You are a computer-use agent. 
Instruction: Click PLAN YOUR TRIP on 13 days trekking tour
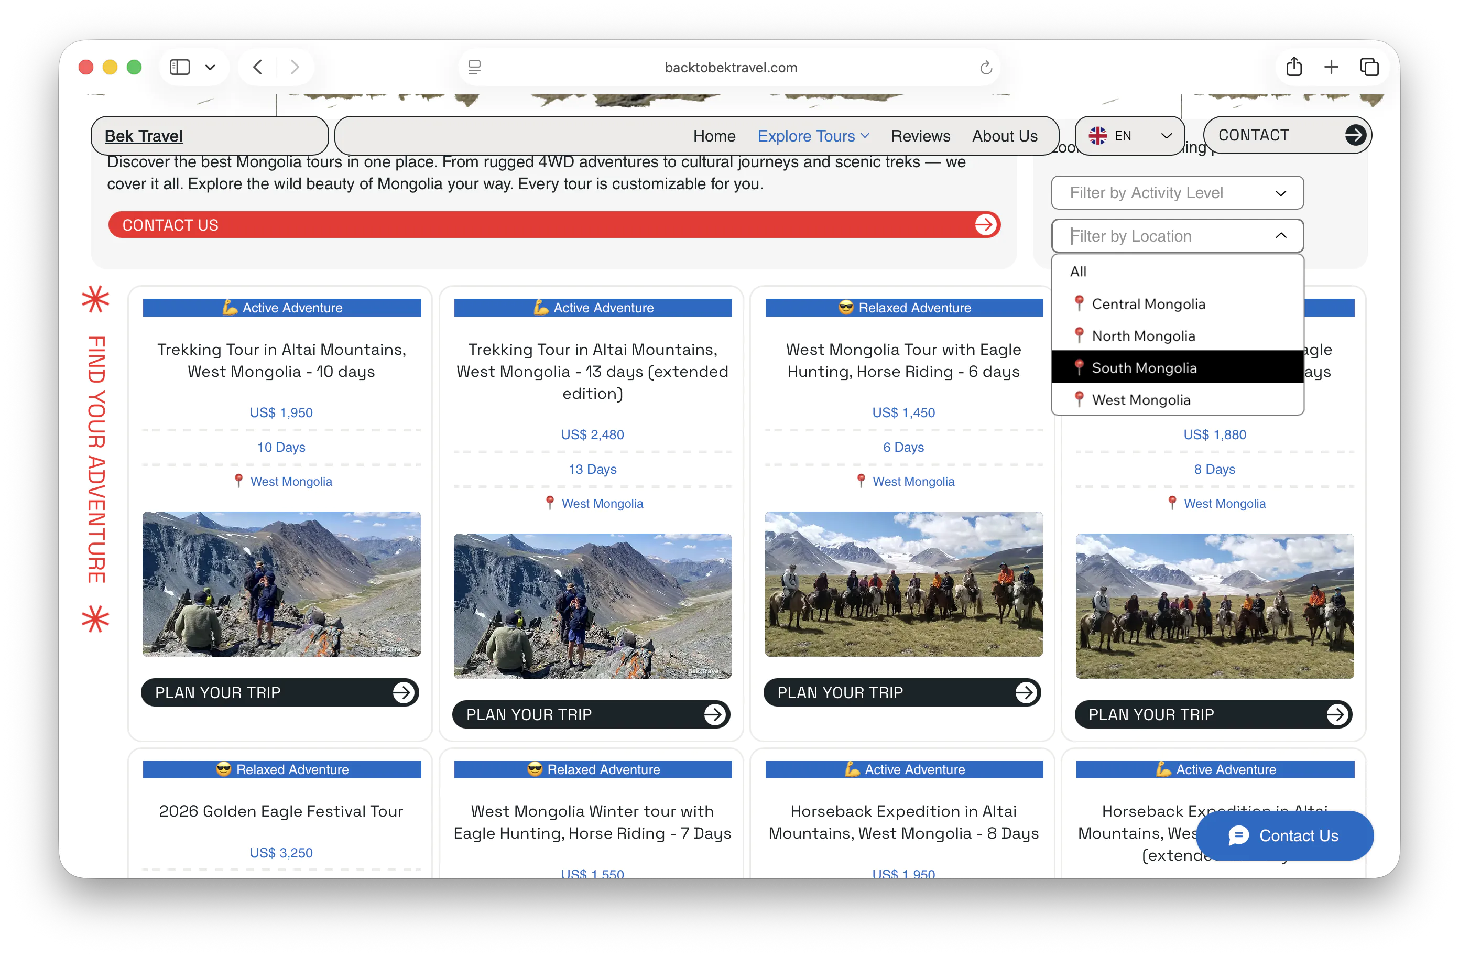click(591, 714)
